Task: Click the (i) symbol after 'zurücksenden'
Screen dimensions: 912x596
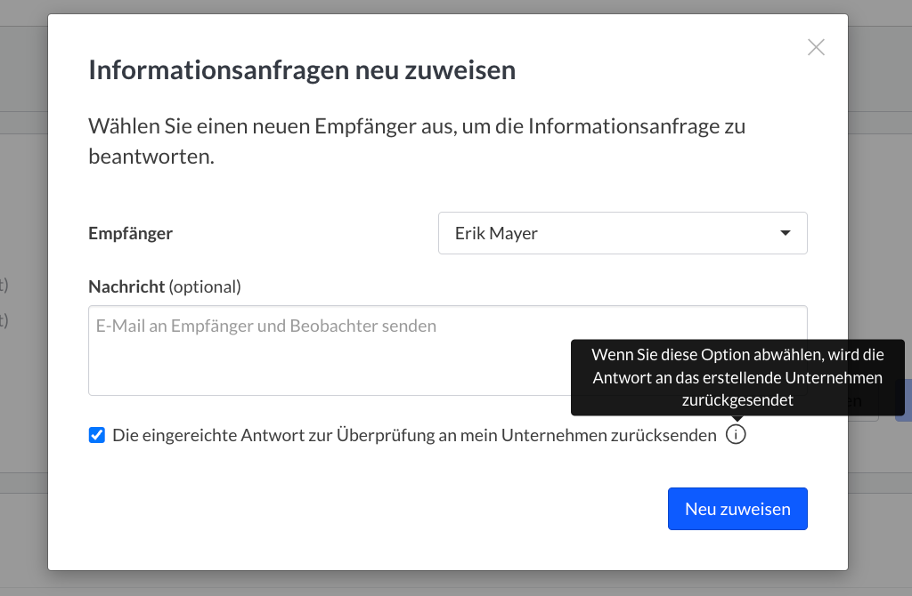Action: (736, 435)
